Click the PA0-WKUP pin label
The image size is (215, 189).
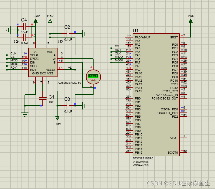[143, 37]
